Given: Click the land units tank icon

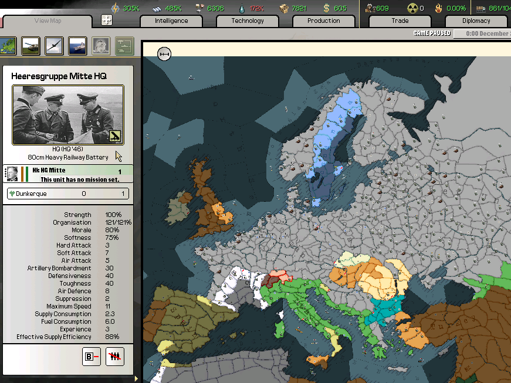Looking at the screenshot, I should pyautogui.click(x=31, y=46).
